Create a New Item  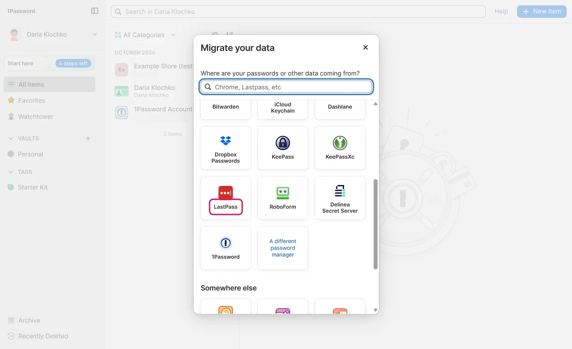pyautogui.click(x=542, y=12)
